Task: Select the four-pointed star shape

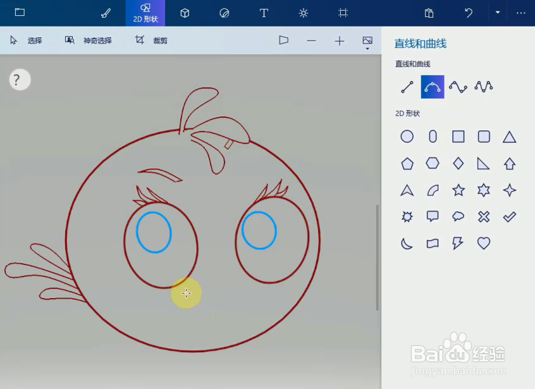Action: (x=510, y=190)
